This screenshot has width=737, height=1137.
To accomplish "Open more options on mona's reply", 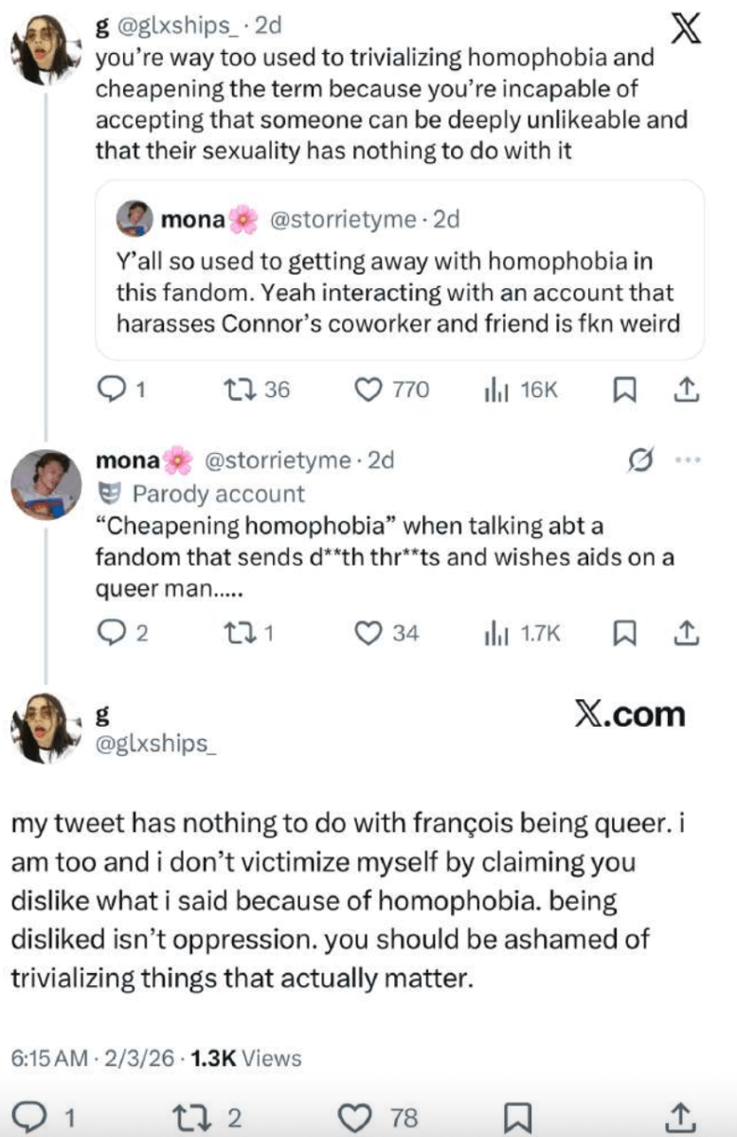I will 688,460.
